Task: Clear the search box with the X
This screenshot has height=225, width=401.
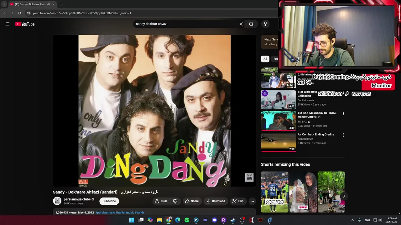Action: pos(241,24)
